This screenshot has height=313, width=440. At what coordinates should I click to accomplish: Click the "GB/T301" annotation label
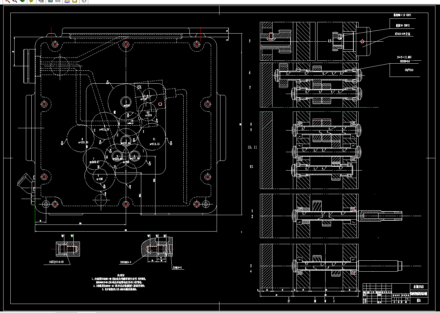(409, 69)
